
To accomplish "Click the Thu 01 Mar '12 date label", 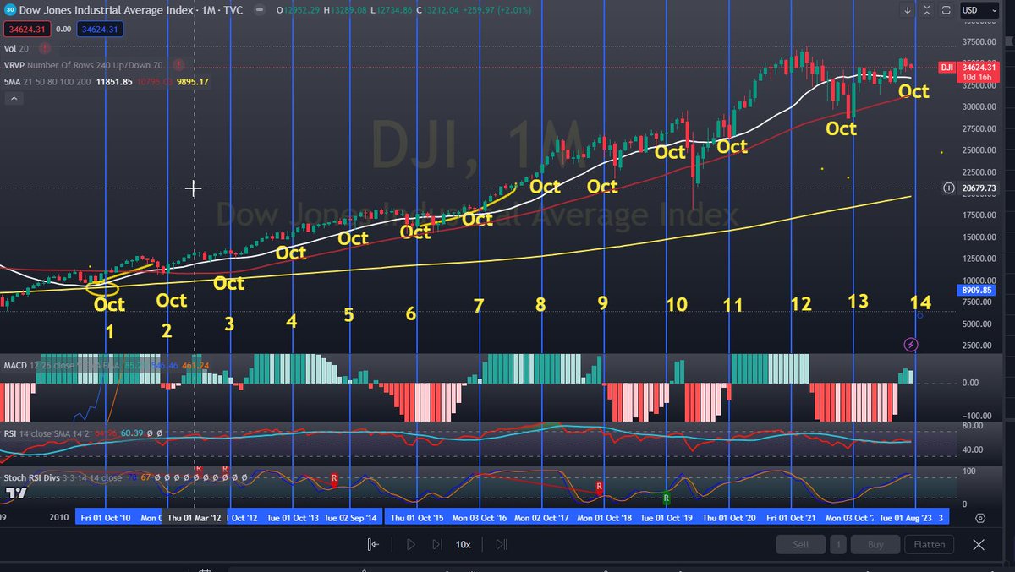I will pyautogui.click(x=195, y=518).
